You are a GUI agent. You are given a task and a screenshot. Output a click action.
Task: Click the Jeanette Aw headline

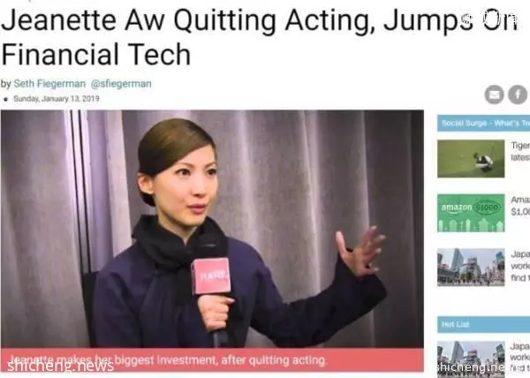[x=259, y=36]
